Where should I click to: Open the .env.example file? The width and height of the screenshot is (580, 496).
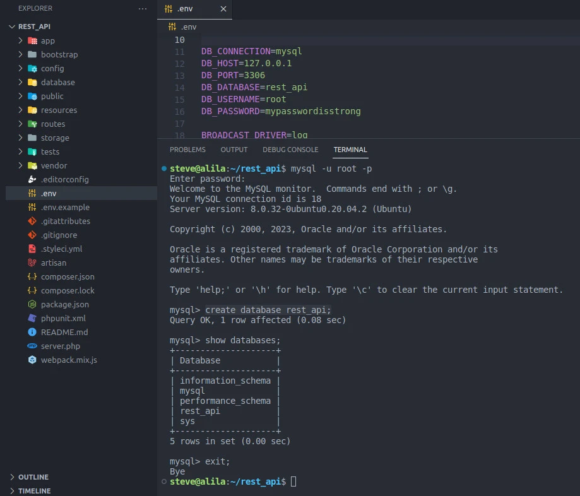(x=65, y=207)
